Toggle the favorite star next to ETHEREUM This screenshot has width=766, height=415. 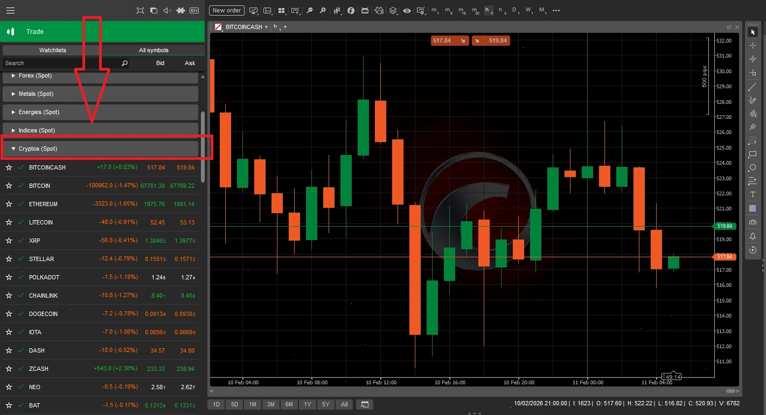(x=9, y=204)
